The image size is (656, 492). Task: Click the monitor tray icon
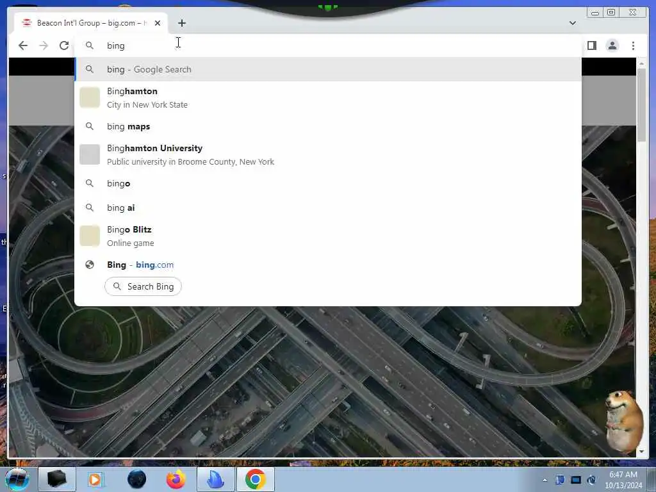pyautogui.click(x=576, y=479)
